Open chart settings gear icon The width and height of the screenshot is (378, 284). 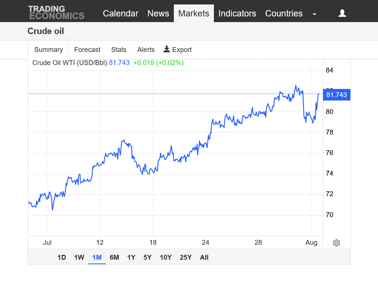click(x=336, y=243)
